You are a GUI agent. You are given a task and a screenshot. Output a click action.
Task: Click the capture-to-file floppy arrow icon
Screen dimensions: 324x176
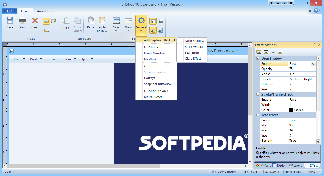(x=161, y=31)
